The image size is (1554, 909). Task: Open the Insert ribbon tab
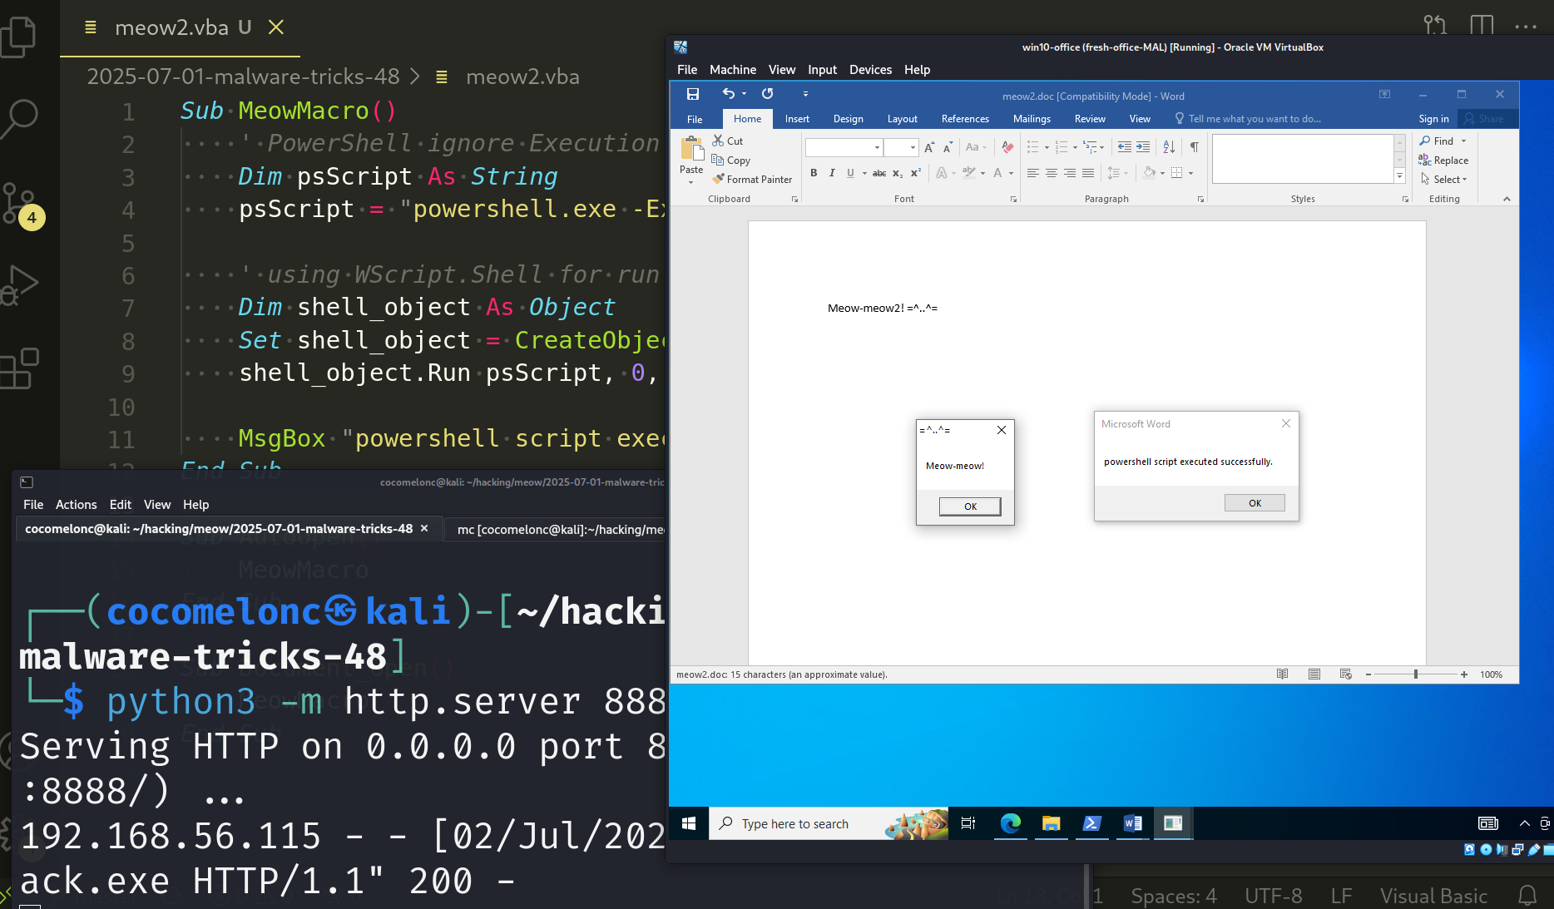coord(797,119)
